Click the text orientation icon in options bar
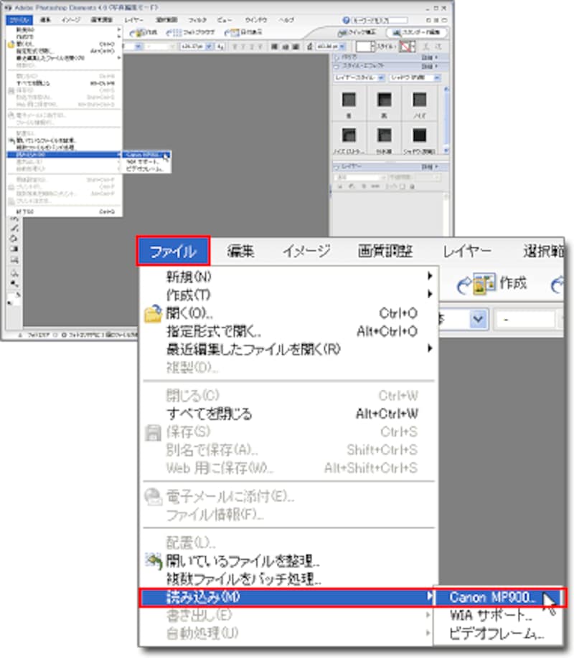574x658 pixels. [438, 47]
